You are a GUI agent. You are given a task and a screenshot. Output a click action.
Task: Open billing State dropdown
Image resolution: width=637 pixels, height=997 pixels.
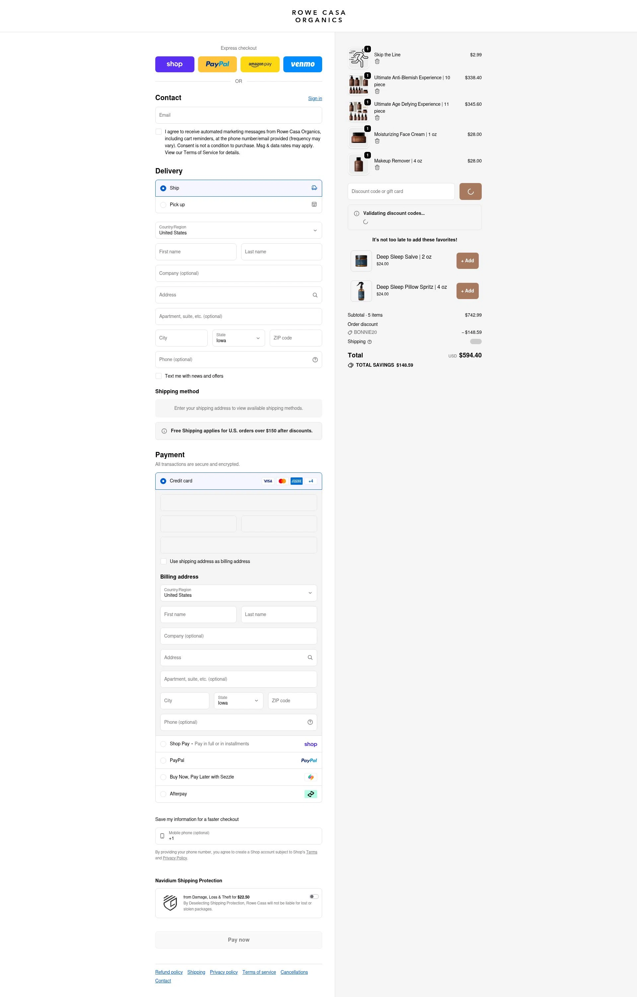[x=238, y=701]
